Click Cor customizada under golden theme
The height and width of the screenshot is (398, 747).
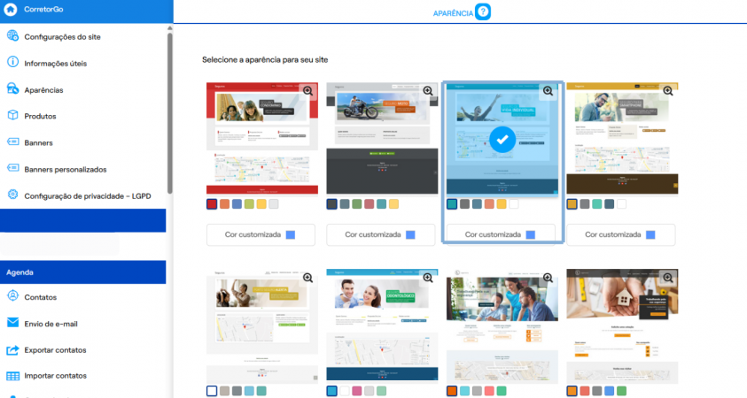[x=621, y=235]
